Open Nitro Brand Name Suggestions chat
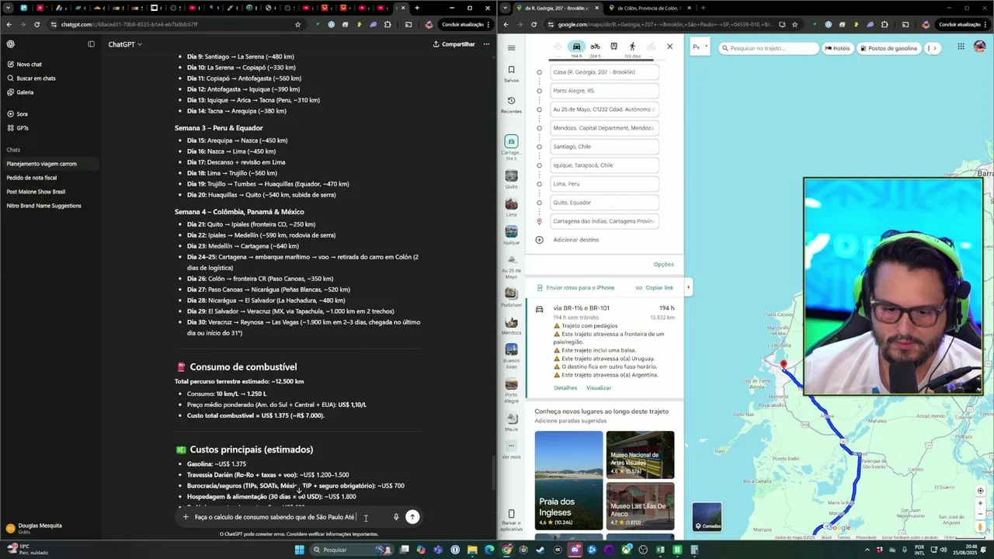This screenshot has height=559, width=994. pyautogui.click(x=43, y=206)
